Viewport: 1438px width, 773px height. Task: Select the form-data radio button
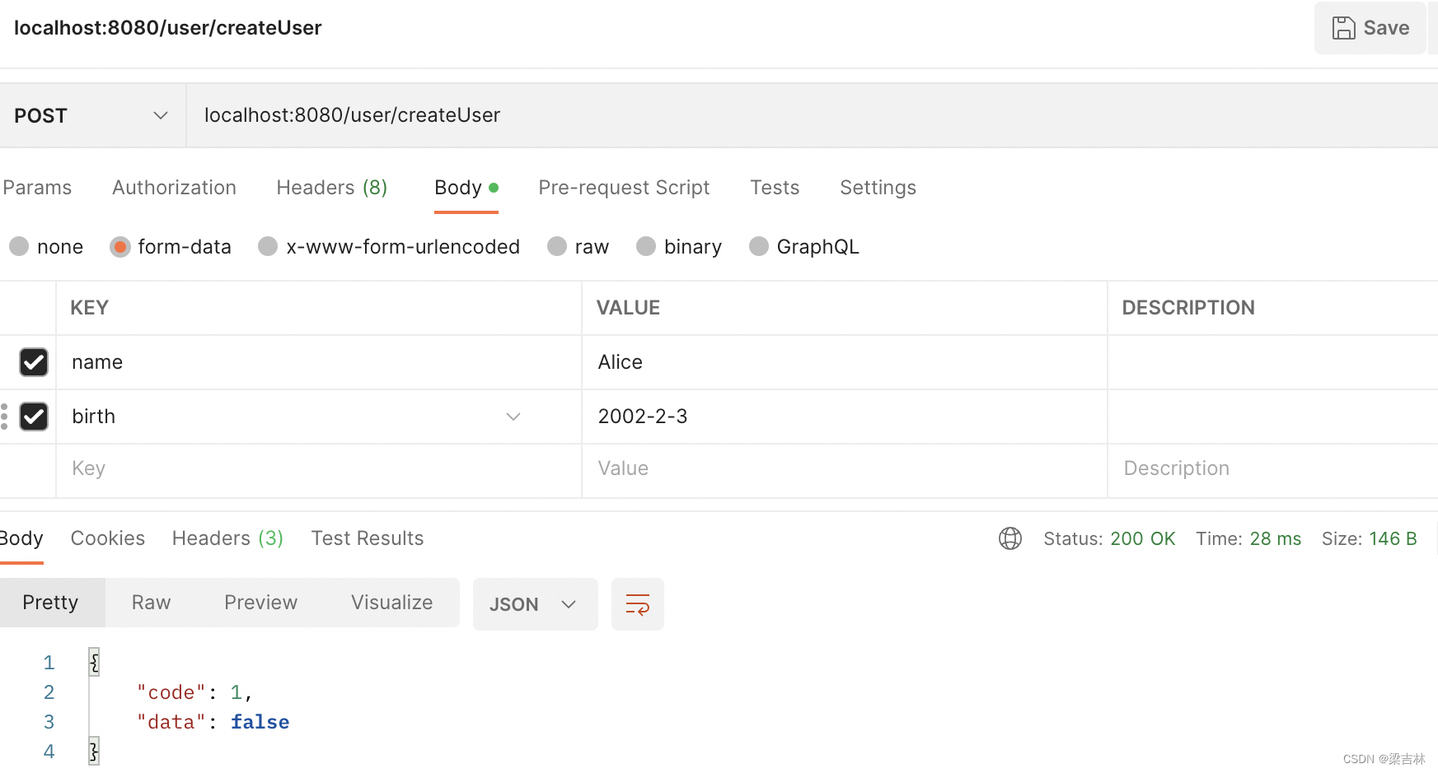point(120,246)
